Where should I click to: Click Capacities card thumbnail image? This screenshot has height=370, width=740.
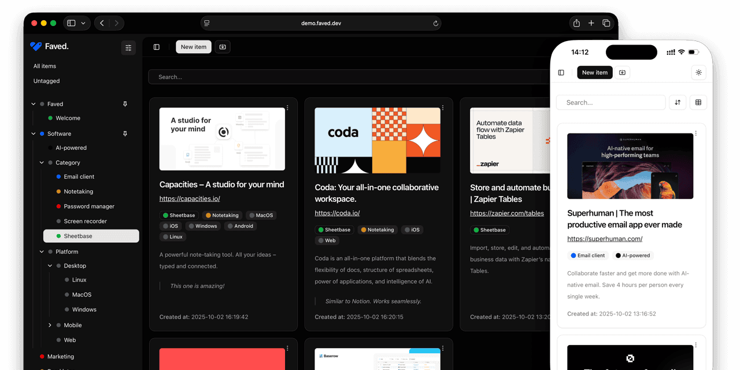click(222, 139)
